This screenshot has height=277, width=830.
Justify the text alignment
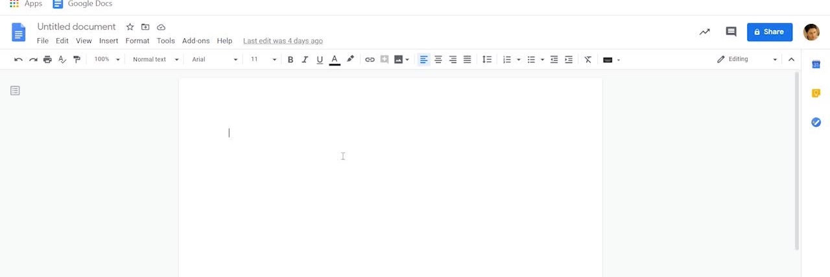click(x=467, y=60)
